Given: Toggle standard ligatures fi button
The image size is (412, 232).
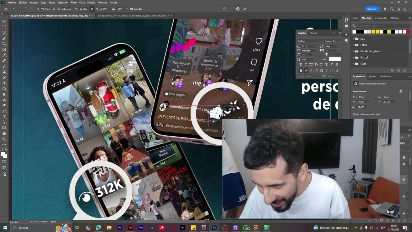Looking at the screenshot, I should point(301,71).
